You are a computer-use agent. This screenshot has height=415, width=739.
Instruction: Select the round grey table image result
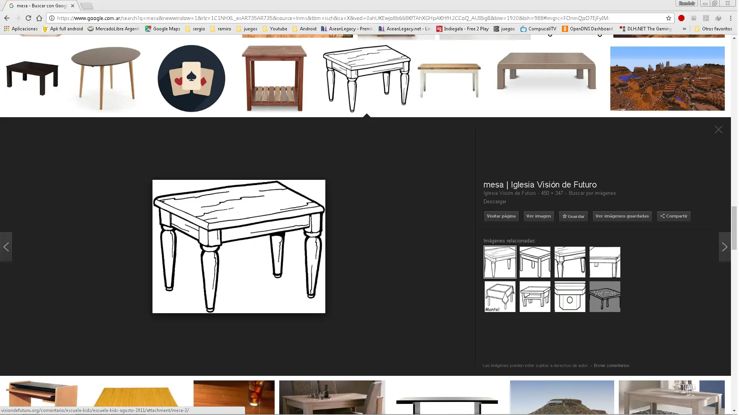pos(106,78)
